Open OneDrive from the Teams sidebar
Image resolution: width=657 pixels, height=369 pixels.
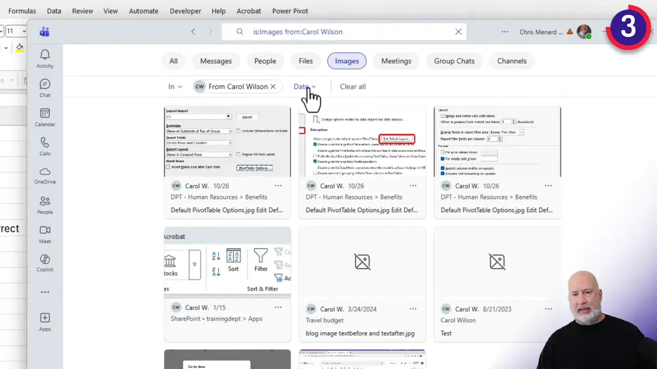45,174
